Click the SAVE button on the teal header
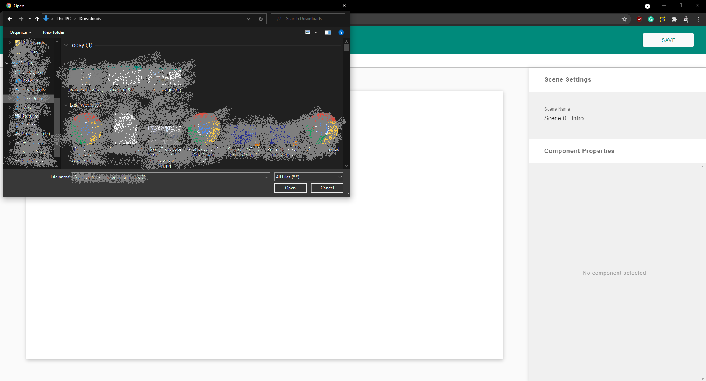The width and height of the screenshot is (706, 381). tap(668, 40)
